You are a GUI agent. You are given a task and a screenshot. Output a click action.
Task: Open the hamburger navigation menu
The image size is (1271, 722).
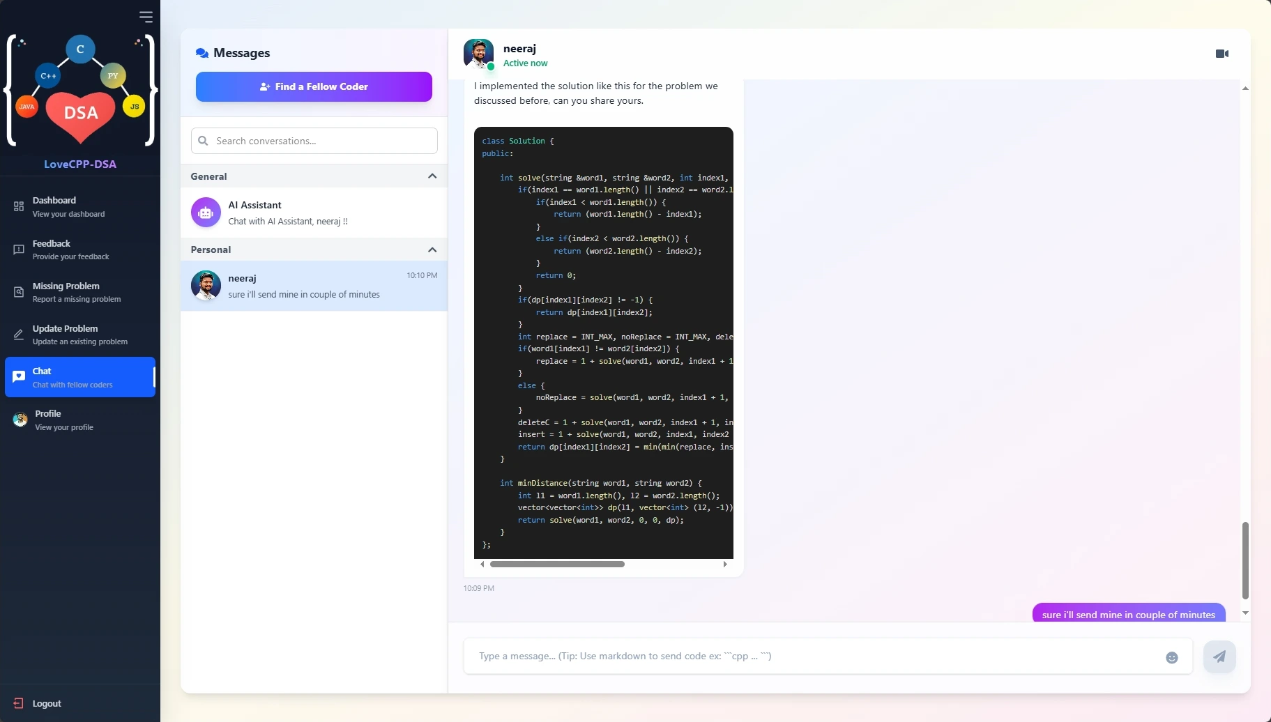tap(146, 16)
